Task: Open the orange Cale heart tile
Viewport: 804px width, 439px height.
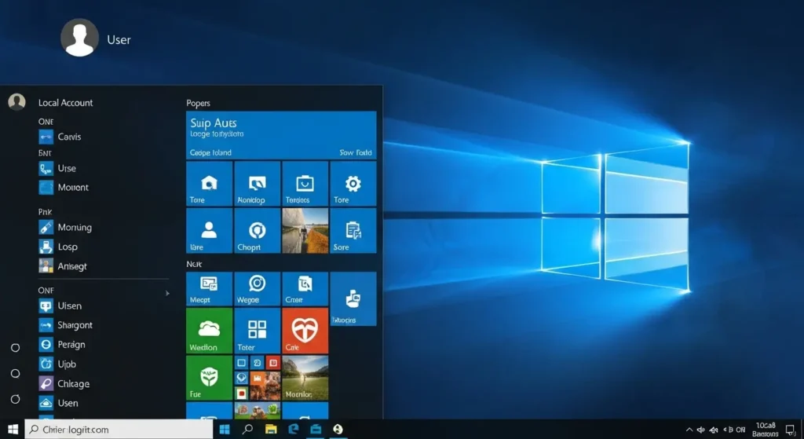Action: 305,331
